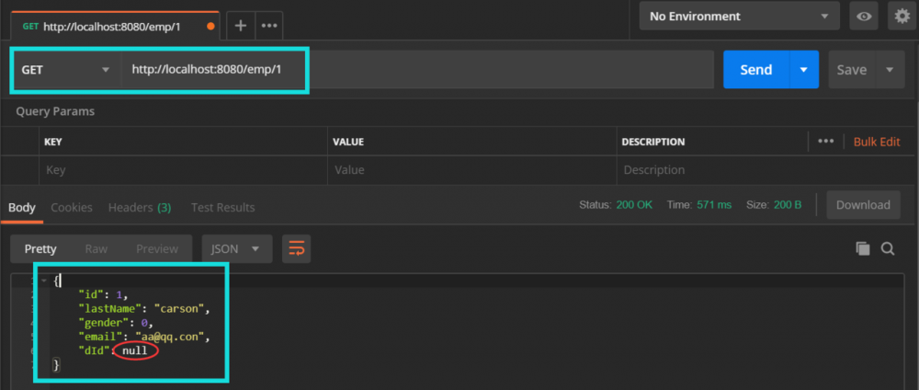Viewport: 919px width, 390px height.
Task: Click the query param Value field
Action: [x=471, y=170]
